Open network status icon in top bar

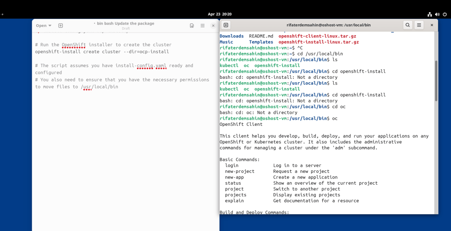pos(430,14)
